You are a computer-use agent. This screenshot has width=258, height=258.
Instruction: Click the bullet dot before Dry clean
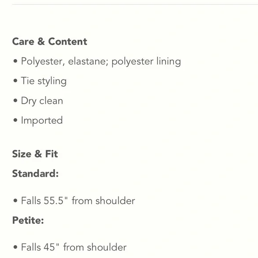click(x=15, y=101)
